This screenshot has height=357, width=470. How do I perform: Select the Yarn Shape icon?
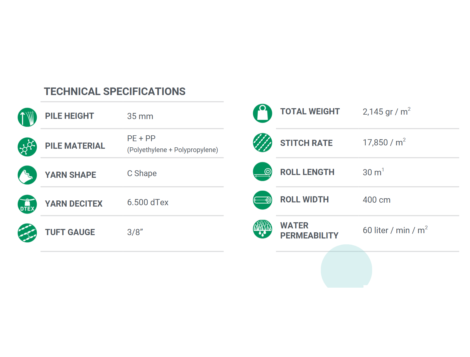point(27,175)
